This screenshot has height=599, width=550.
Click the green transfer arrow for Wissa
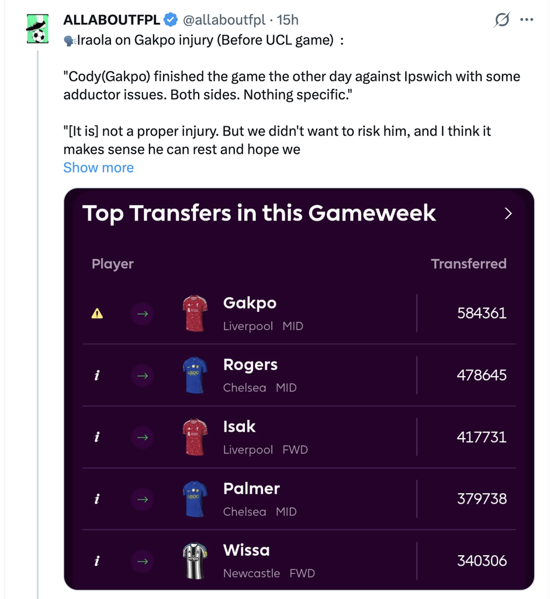[143, 561]
